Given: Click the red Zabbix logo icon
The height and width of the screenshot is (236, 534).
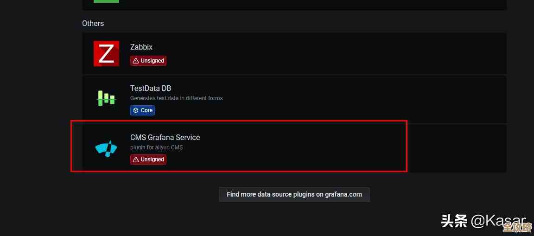Looking at the screenshot, I should 106,53.
